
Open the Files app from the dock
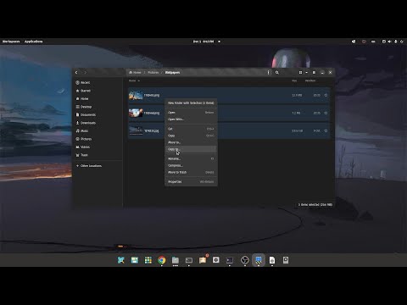(x=176, y=260)
